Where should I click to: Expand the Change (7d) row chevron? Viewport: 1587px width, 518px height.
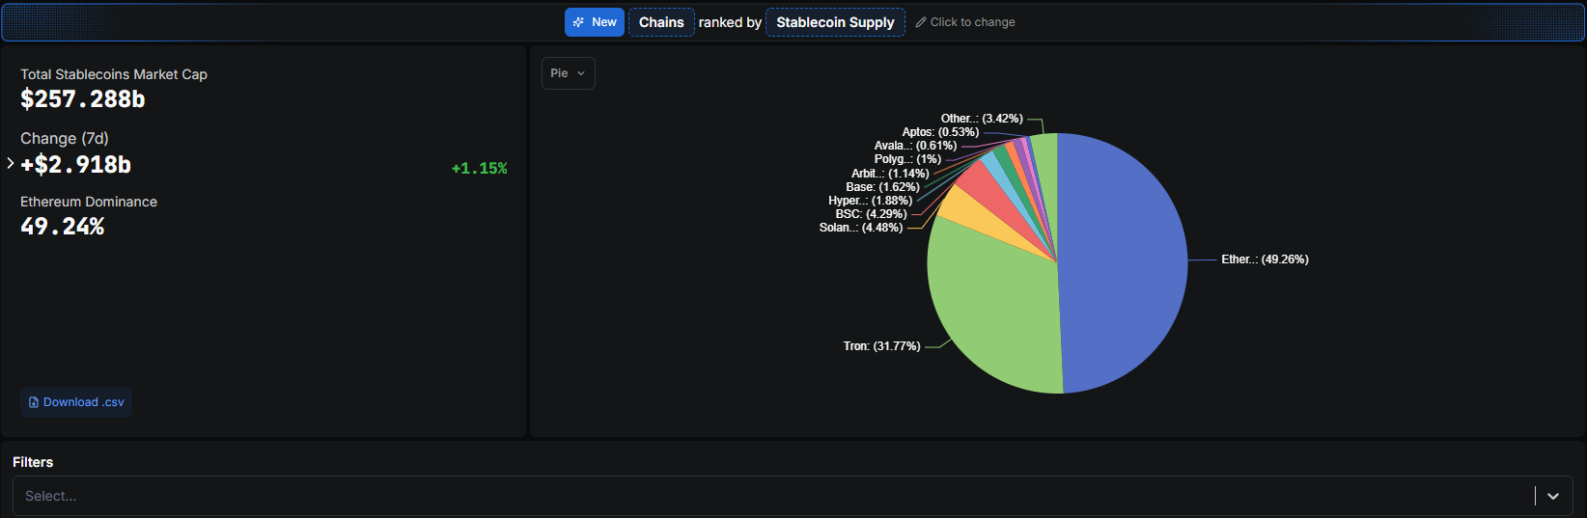click(11, 164)
